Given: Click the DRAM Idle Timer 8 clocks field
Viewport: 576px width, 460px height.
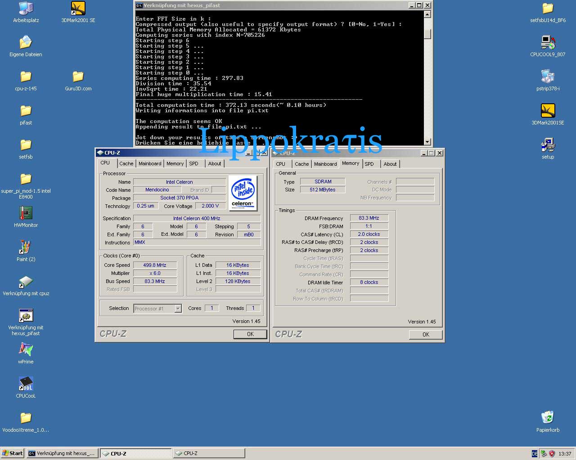Looking at the screenshot, I should tap(369, 283).
